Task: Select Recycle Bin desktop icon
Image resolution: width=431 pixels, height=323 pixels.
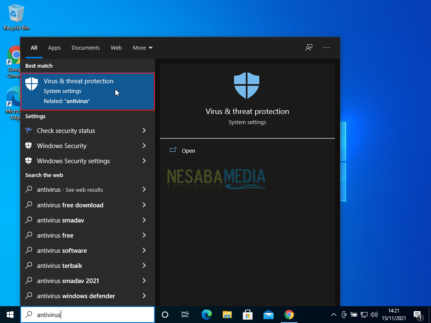Action: tap(16, 17)
